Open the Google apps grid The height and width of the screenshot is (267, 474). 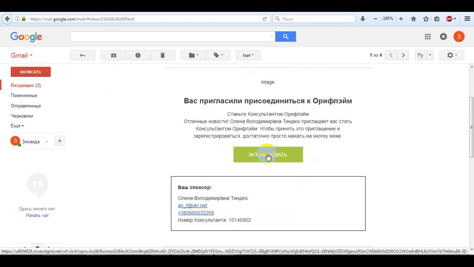(x=428, y=36)
